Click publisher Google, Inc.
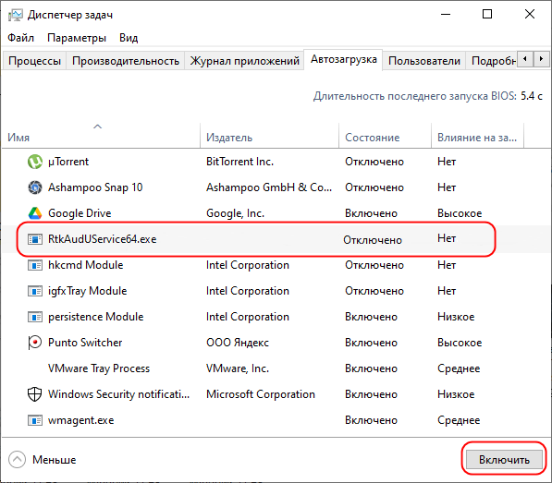 tap(235, 213)
